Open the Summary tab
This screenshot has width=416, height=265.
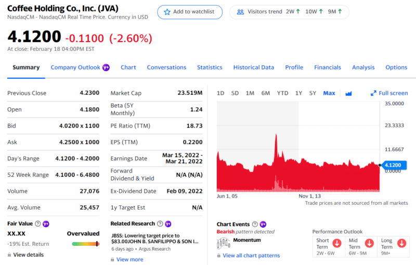[x=26, y=67]
